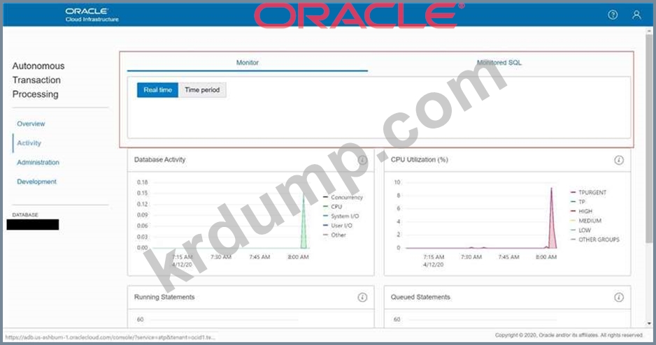Toggle OTHER GROUPS series in CPU legend

click(x=595, y=240)
